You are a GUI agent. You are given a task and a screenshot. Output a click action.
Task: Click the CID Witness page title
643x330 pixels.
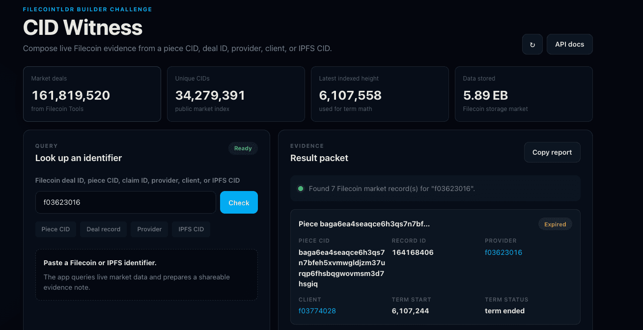pyautogui.click(x=83, y=27)
